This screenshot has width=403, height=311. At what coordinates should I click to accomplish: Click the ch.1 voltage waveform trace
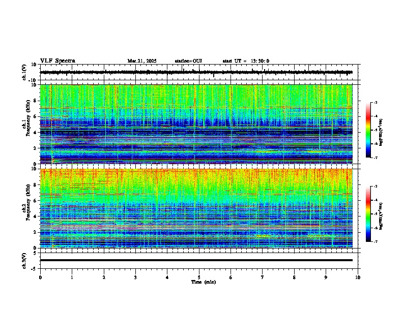(x=196, y=72)
